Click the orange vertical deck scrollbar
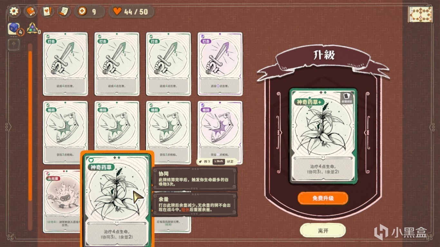The image size is (440, 247). tap(30, 137)
